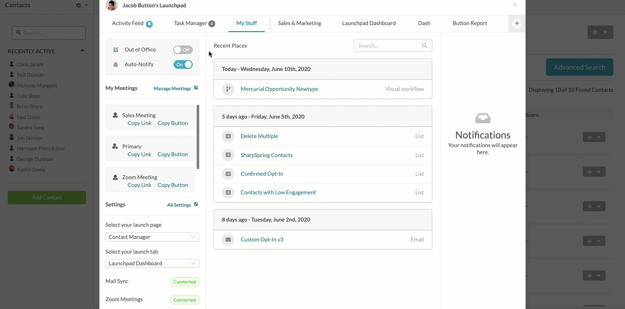Viewport: 625px width, 309px height.
Task: Click the list icon beside Delete Multiple
Action: coord(228,136)
